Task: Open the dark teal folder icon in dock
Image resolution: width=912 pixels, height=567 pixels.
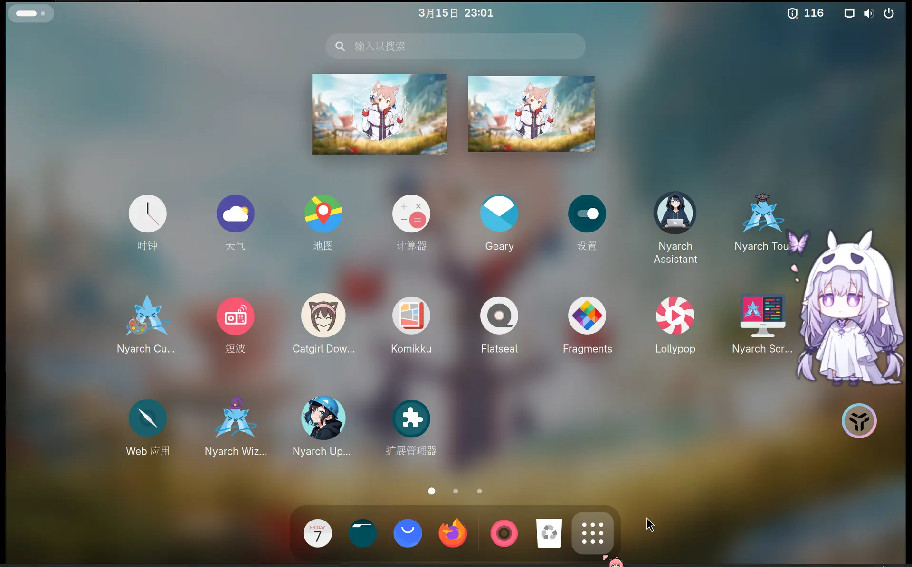Action: point(362,533)
